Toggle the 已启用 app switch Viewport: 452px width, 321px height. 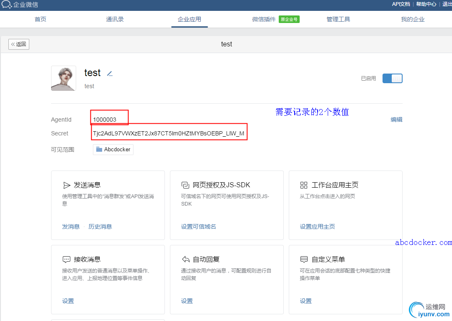point(392,78)
